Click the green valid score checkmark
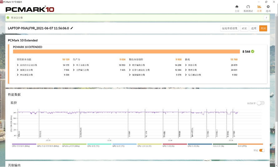Screen dimensions: 278x167 point(253,51)
